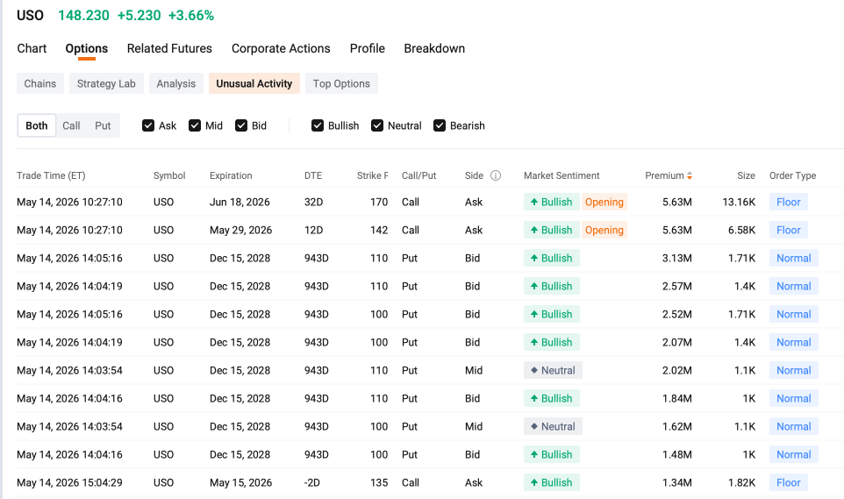Click the Floor order type on the strike 170 row
Screen dimensions: 844x499
(789, 202)
